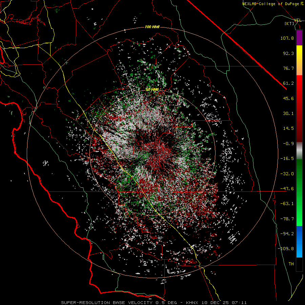Pick the green segment of velocity color bar
The height and width of the screenshot is (305, 305).
299,192
